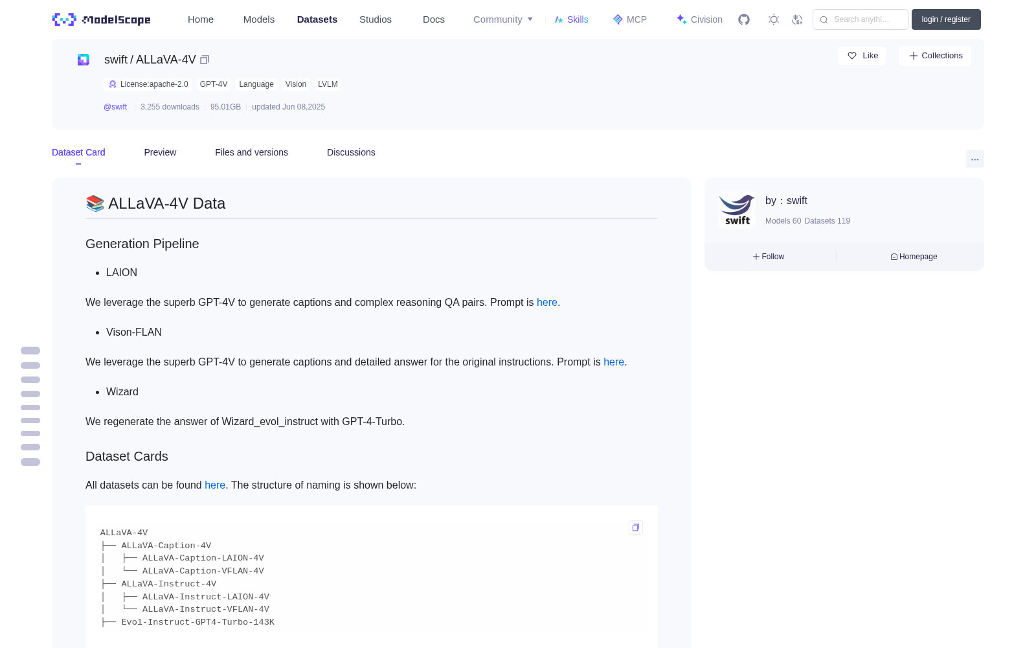Image resolution: width=1036 pixels, height=648 pixels.
Task: Click the GPT-4V tag
Action: tap(214, 84)
